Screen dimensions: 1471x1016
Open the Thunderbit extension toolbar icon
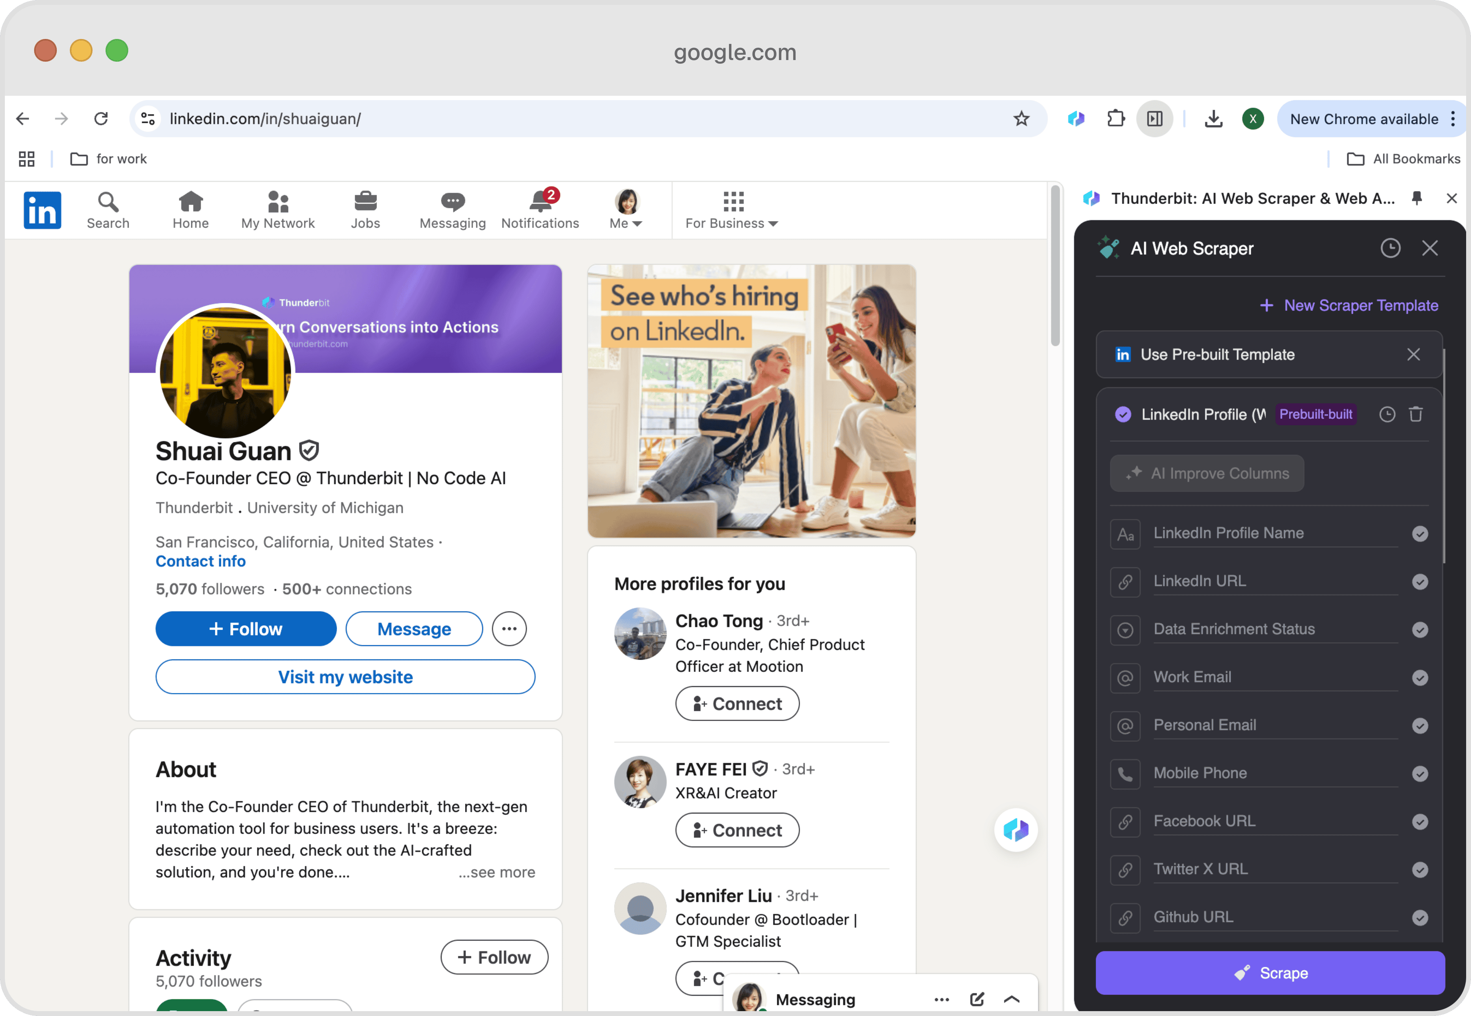[x=1076, y=118]
